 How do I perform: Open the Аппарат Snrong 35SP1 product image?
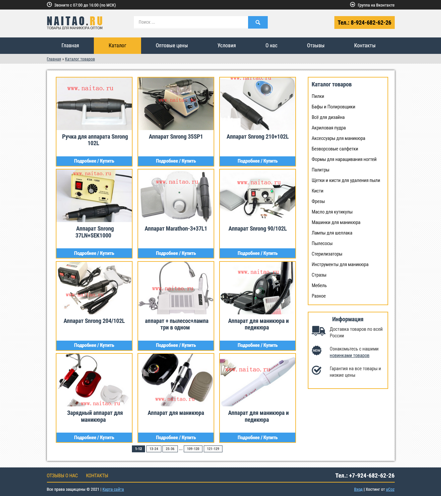(176, 104)
